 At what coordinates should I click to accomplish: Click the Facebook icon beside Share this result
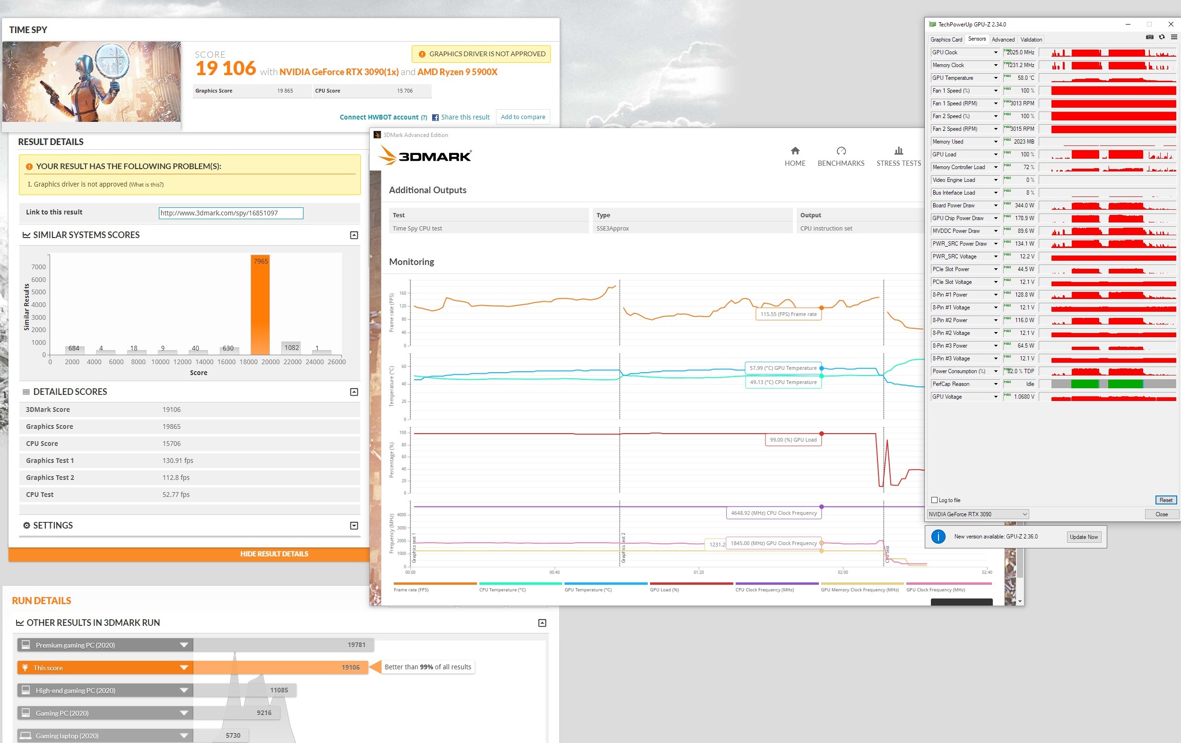click(435, 118)
